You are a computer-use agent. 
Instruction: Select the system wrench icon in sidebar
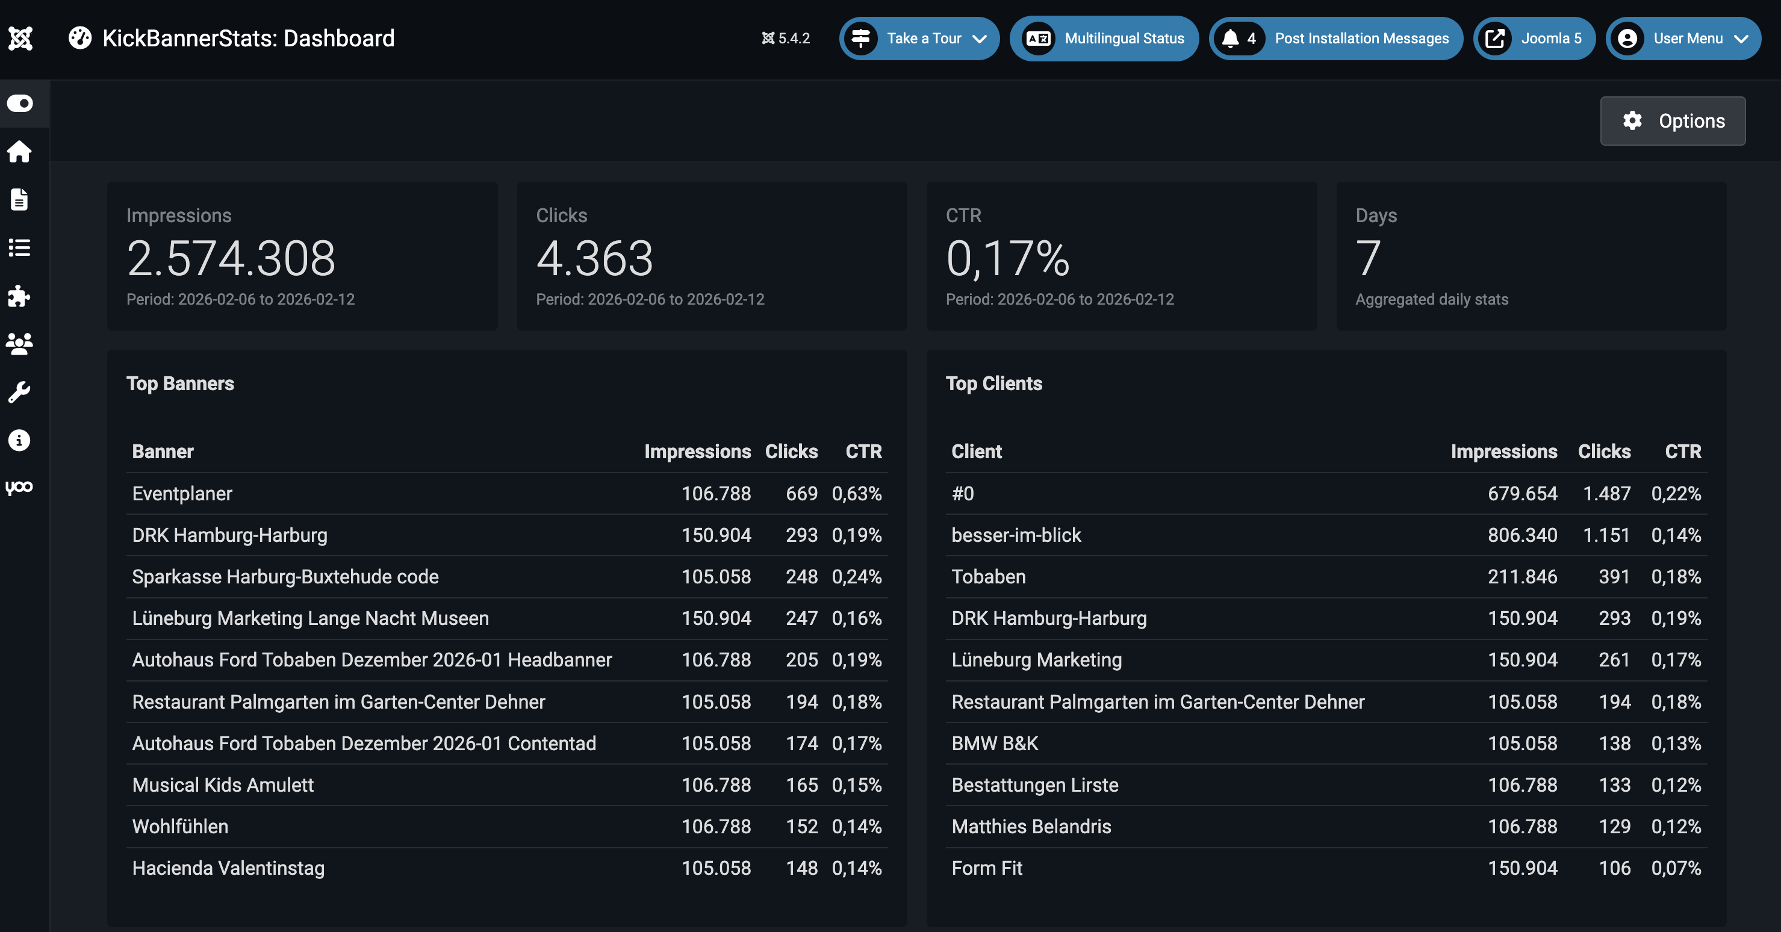pos(19,392)
